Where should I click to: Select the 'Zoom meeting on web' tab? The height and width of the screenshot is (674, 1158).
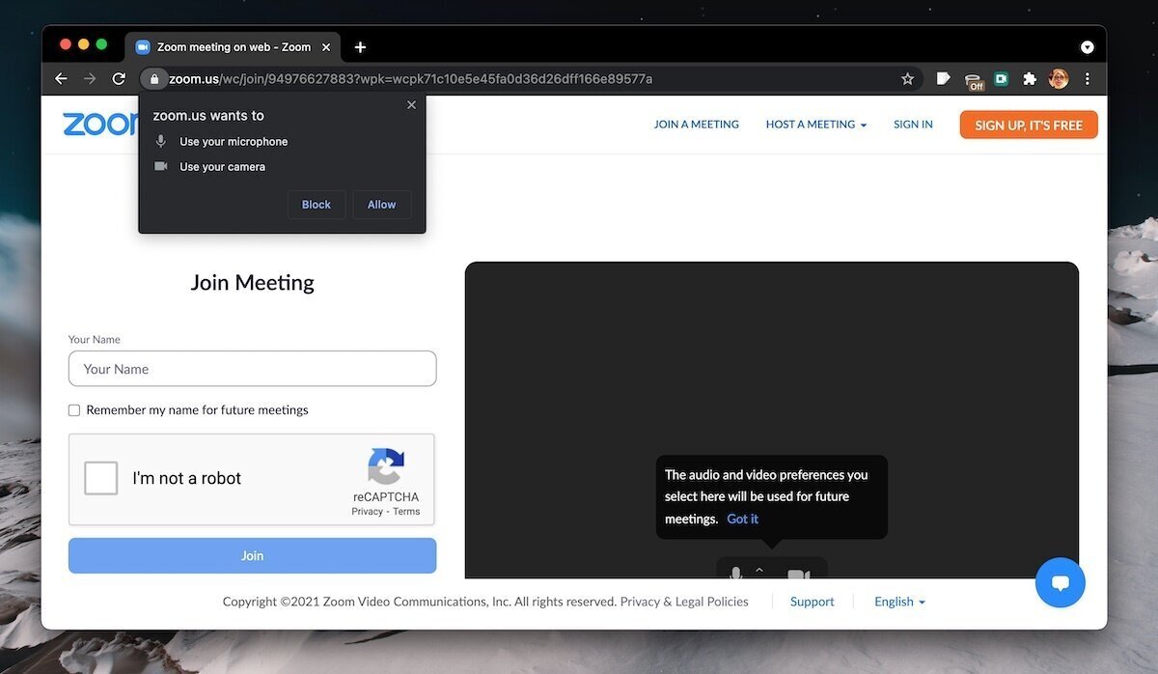click(x=232, y=46)
